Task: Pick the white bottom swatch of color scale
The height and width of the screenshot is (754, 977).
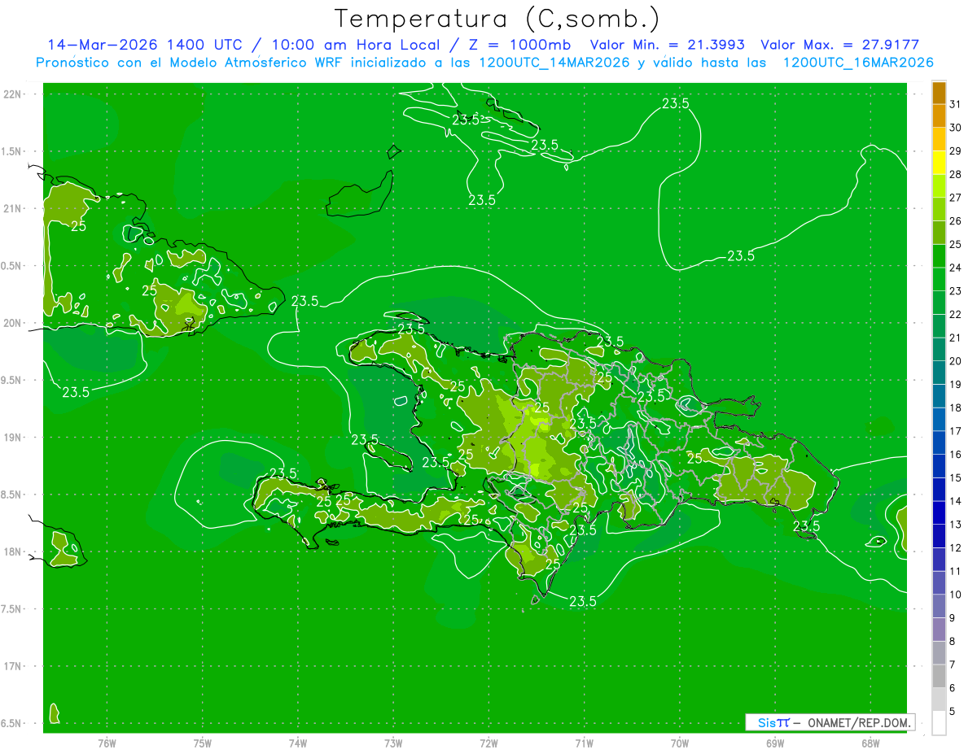Action: click(939, 722)
